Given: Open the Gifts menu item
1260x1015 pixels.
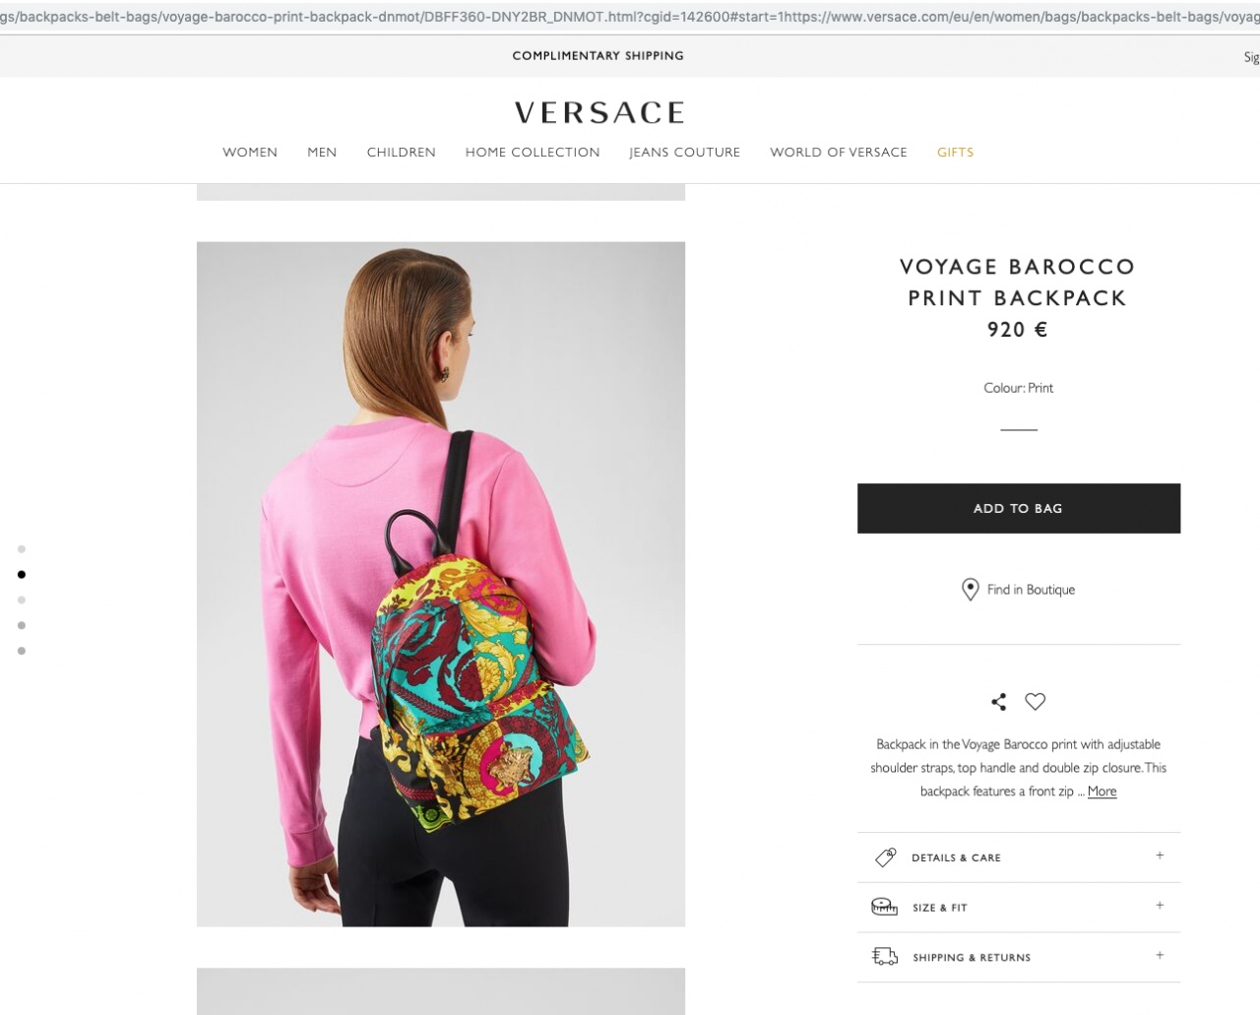Looking at the screenshot, I should point(955,153).
